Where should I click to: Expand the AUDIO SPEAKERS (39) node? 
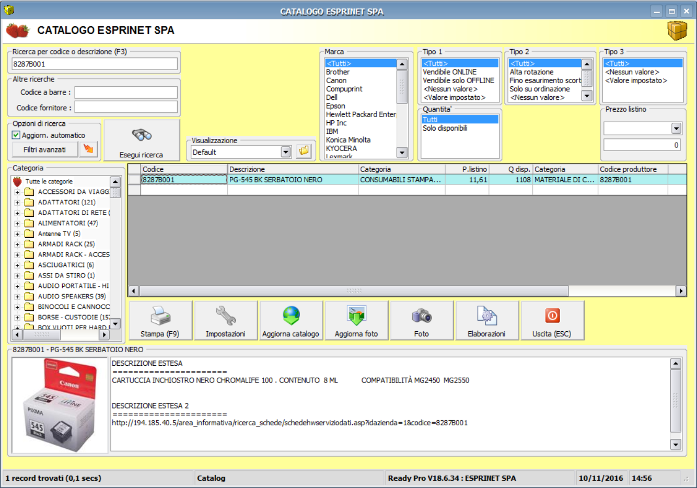[17, 297]
